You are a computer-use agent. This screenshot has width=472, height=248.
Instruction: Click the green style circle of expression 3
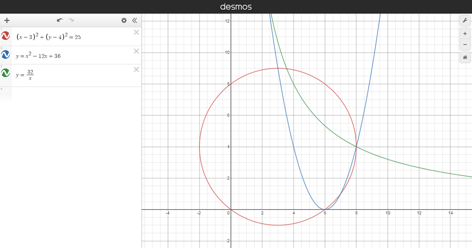point(6,73)
